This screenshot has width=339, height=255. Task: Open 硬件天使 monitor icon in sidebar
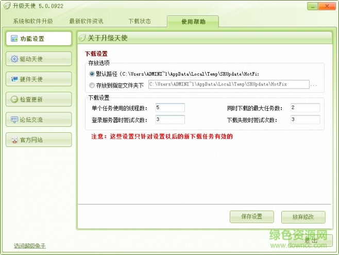point(14,79)
